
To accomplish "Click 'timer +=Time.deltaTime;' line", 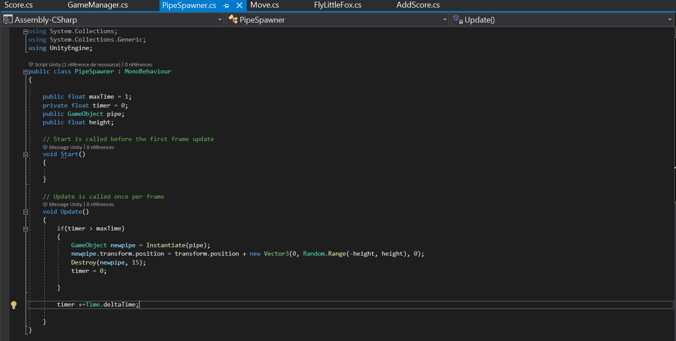I will click(98, 305).
